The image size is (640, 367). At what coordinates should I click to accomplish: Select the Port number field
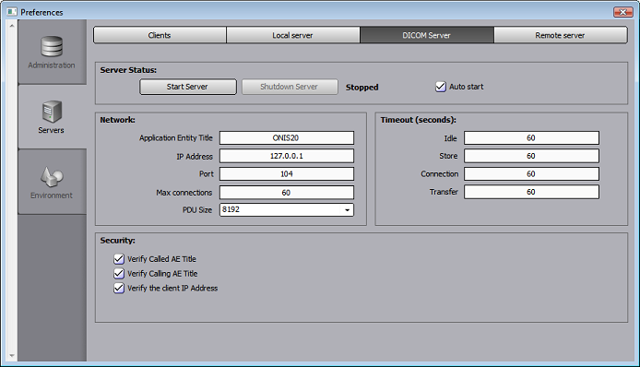[287, 174]
